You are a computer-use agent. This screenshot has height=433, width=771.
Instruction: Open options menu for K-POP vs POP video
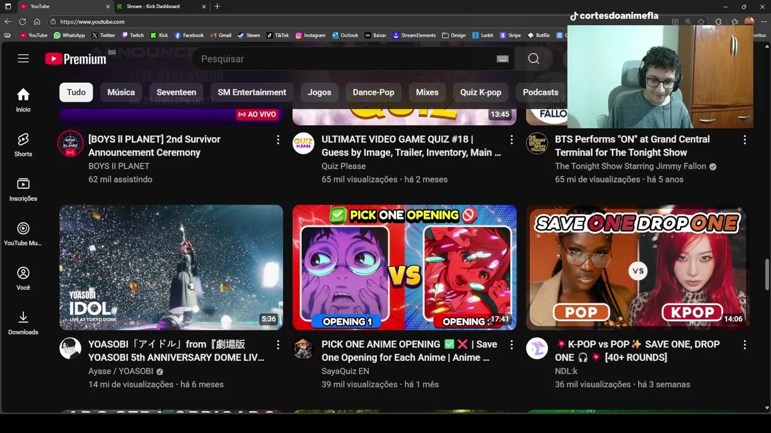(744, 345)
